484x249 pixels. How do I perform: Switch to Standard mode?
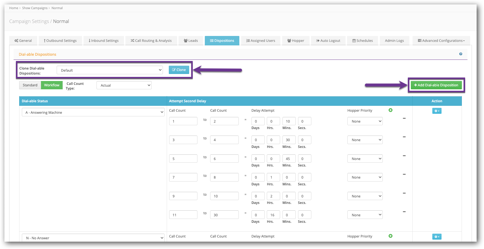pyautogui.click(x=30, y=85)
